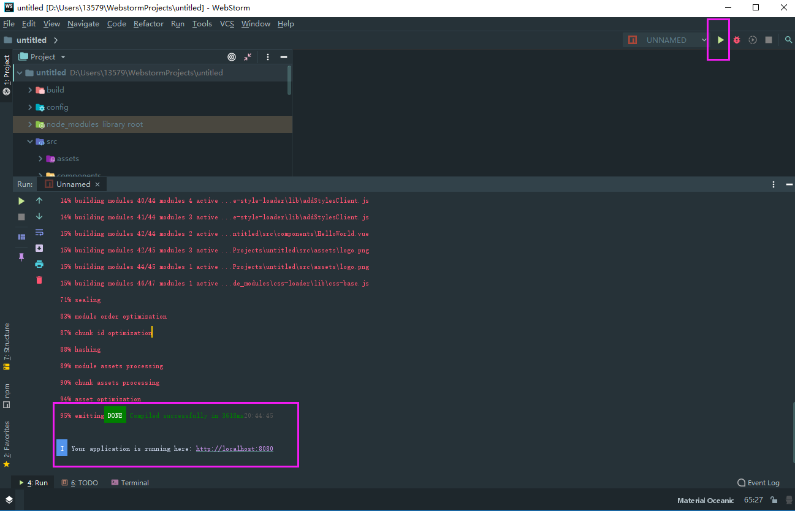Viewport: 795px width, 511px height.
Task: Toggle the 7: Structure tool window
Action: point(7,346)
